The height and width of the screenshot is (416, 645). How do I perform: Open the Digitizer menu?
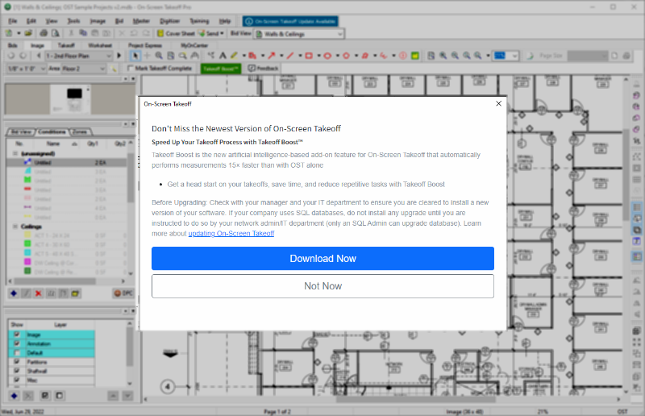169,21
